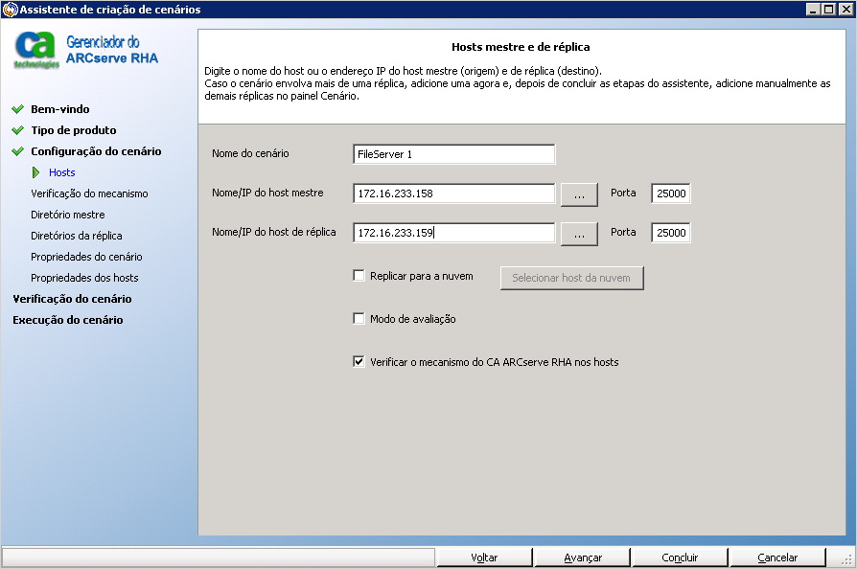Browse for the master host with ellipsis button
The image size is (857, 569).
[x=579, y=193]
